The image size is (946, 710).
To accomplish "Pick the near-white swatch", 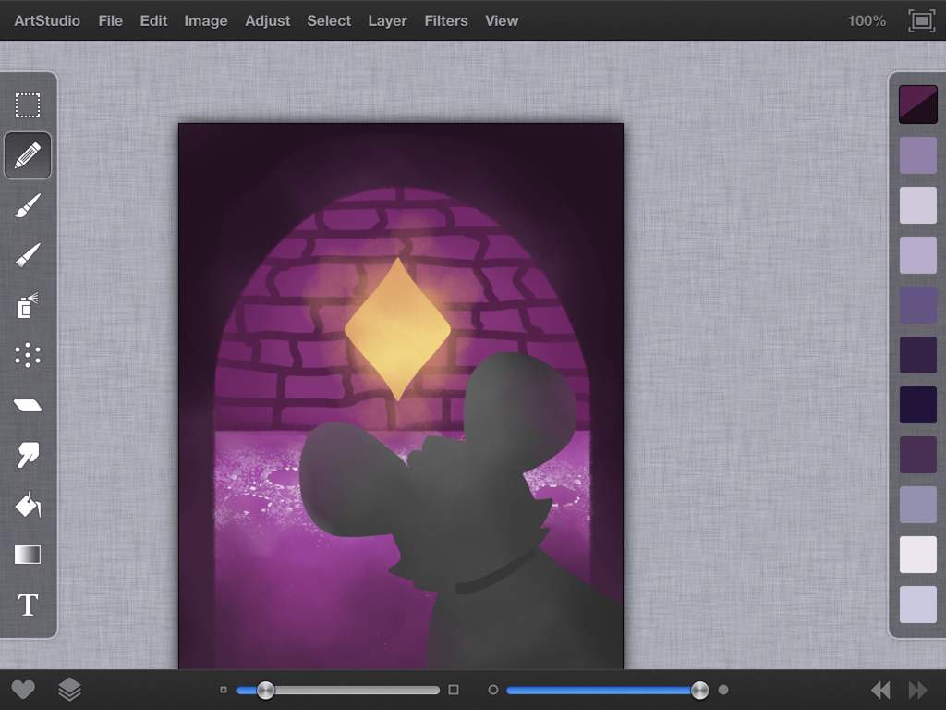I will (917, 555).
